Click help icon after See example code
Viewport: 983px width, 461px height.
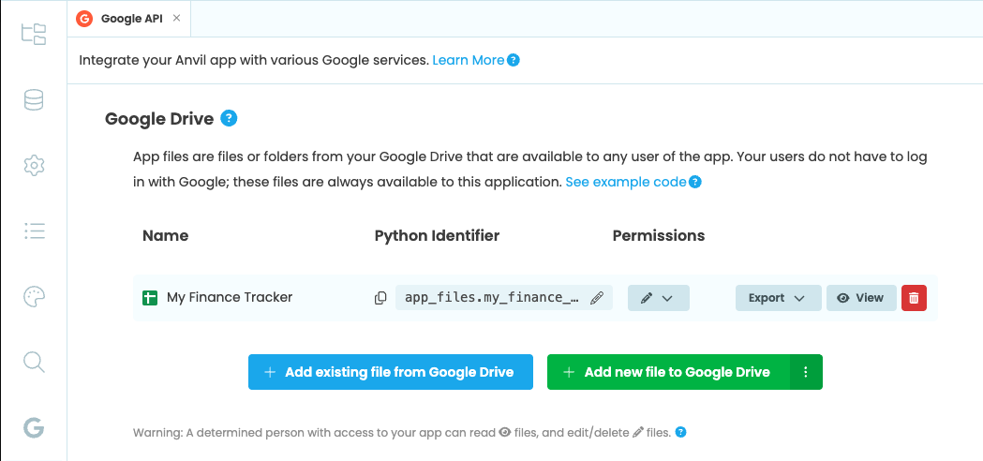tap(694, 183)
